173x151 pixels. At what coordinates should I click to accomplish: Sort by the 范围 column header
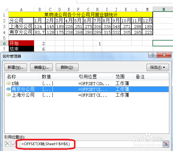123,77
